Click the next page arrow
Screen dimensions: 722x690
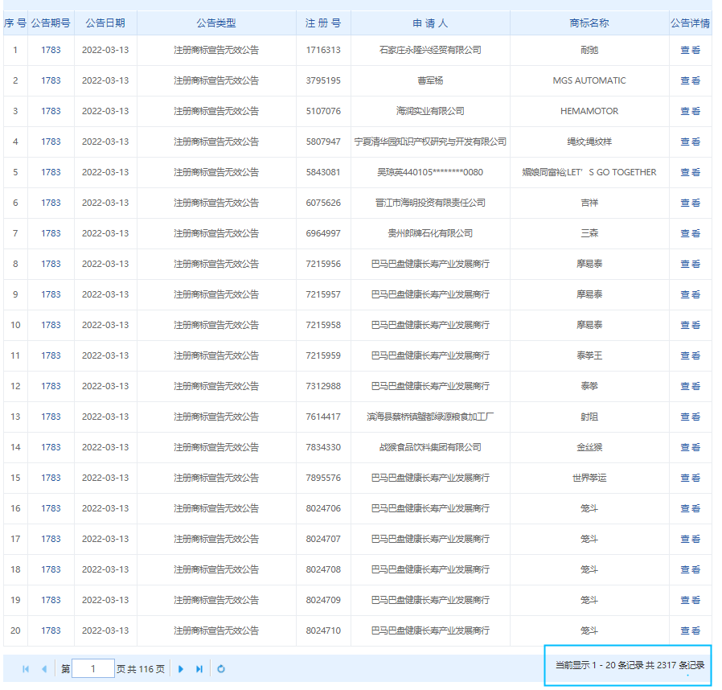(x=181, y=669)
